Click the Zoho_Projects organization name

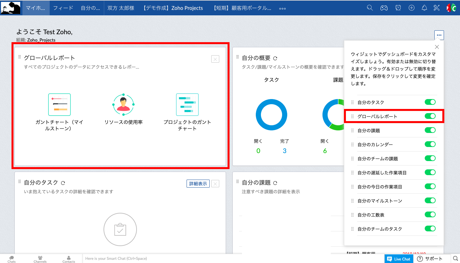coord(41,40)
